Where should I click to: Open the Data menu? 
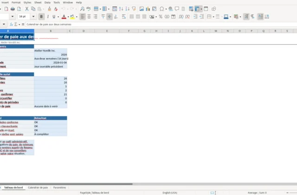coord(47,2)
